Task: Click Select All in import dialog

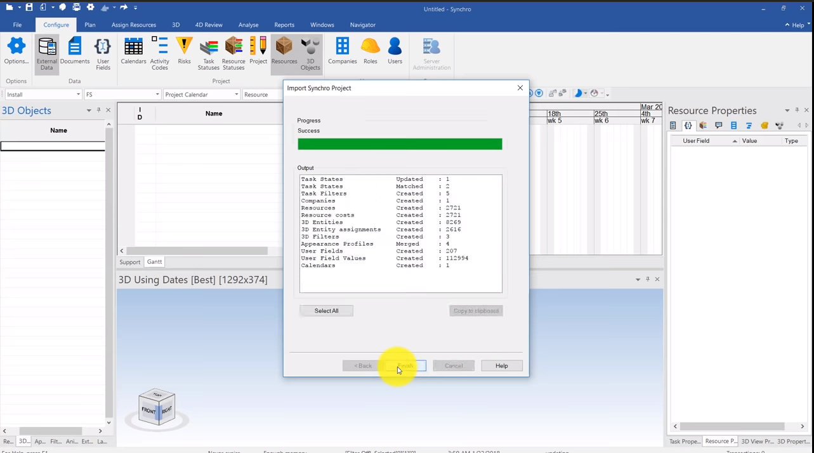Action: (x=326, y=311)
